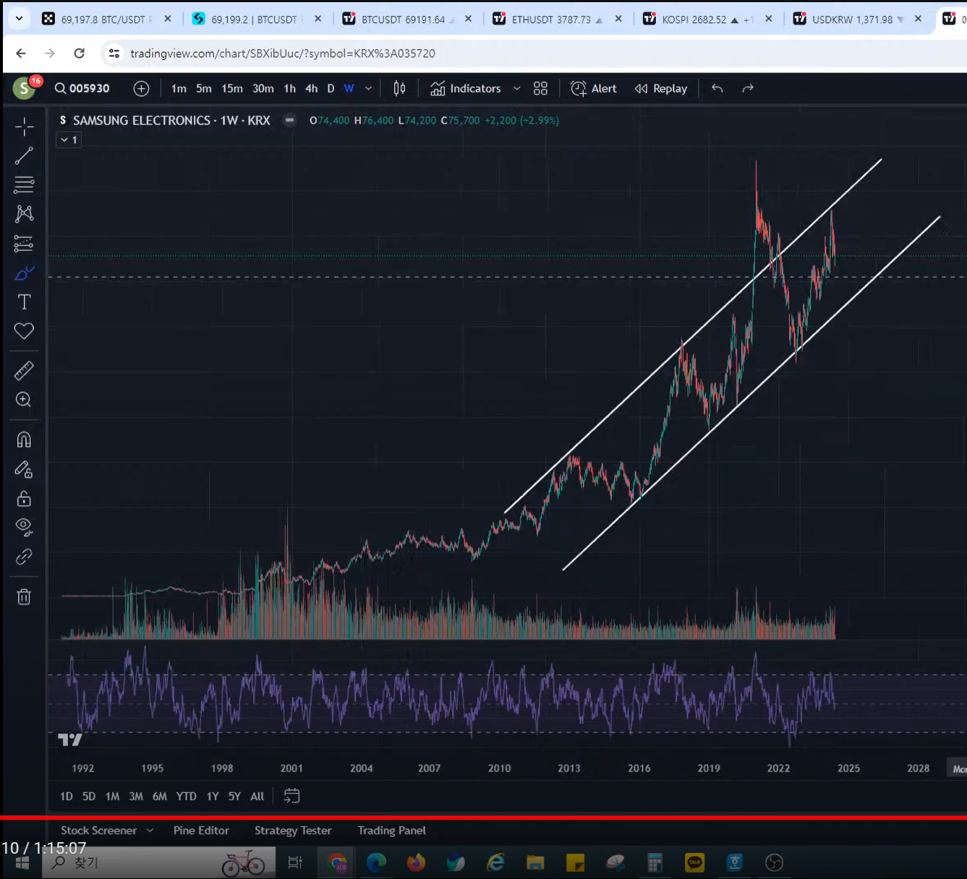Toggle stay in drawing mode

point(24,470)
